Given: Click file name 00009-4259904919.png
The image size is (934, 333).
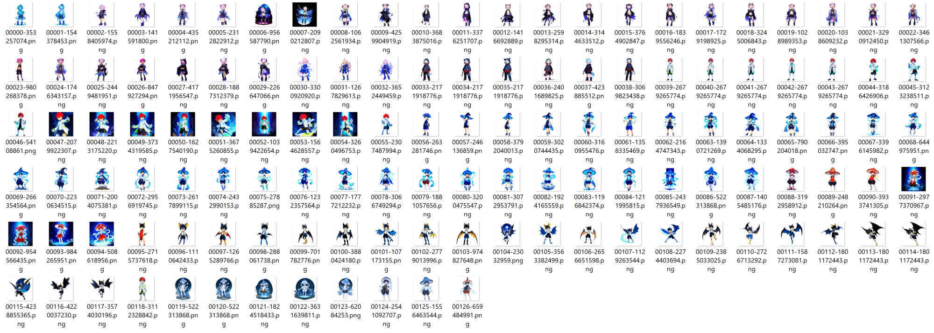Looking at the screenshot, I should click(386, 41).
